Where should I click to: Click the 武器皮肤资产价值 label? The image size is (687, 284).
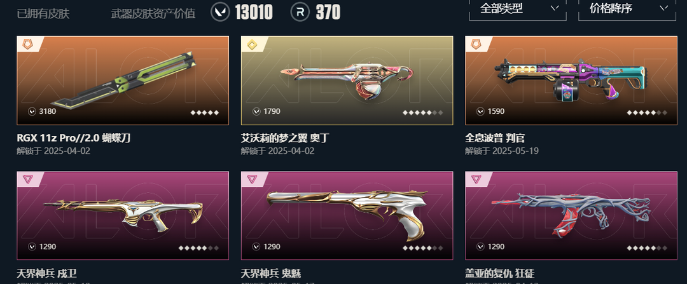point(153,13)
